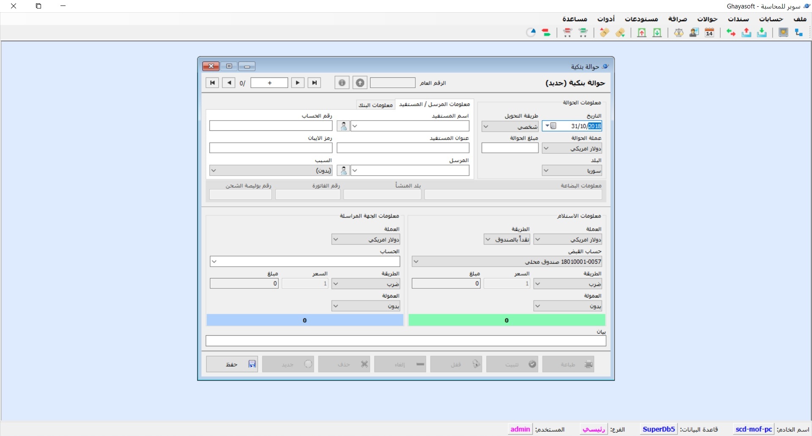
Task: Click the person icon beside beneficiary name field
Action: [343, 126]
